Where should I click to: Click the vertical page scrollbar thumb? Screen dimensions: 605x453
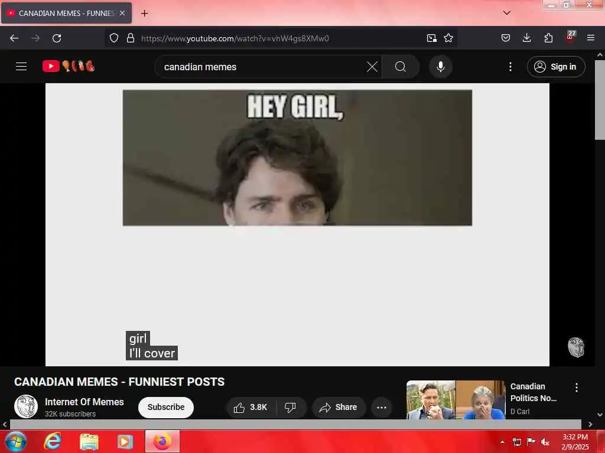(x=600, y=99)
